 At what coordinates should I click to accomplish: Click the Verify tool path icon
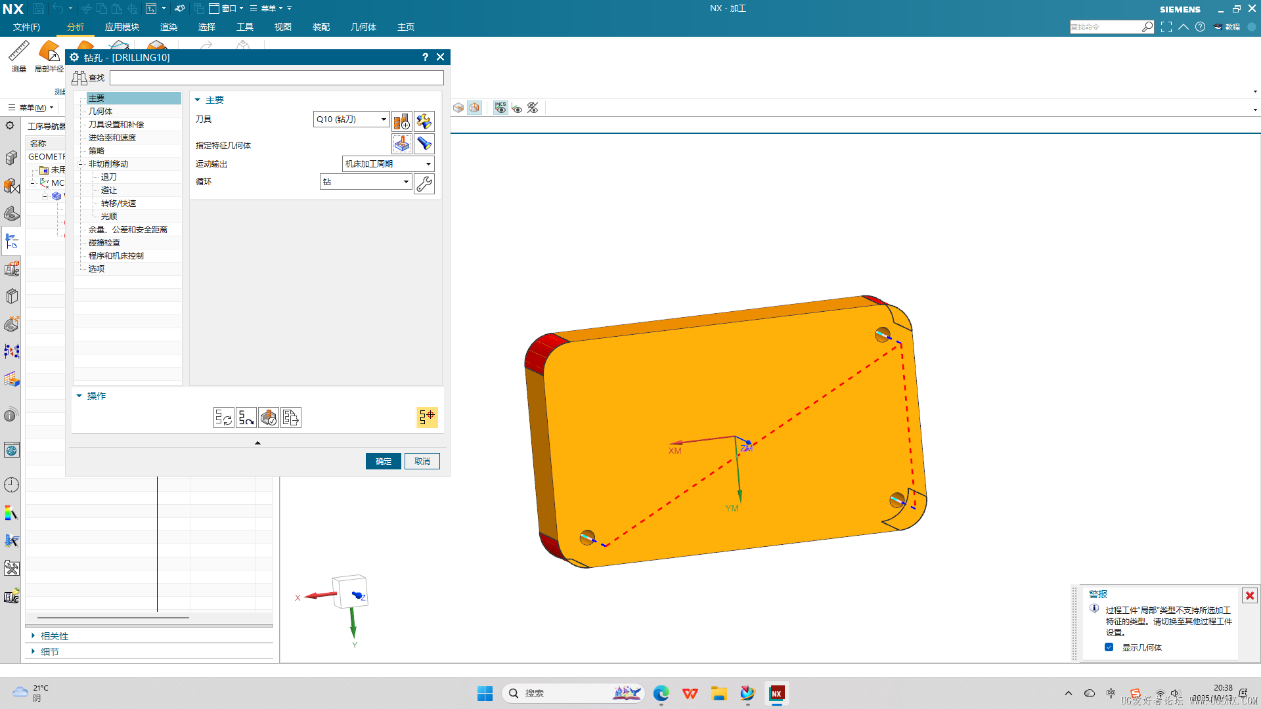point(269,418)
